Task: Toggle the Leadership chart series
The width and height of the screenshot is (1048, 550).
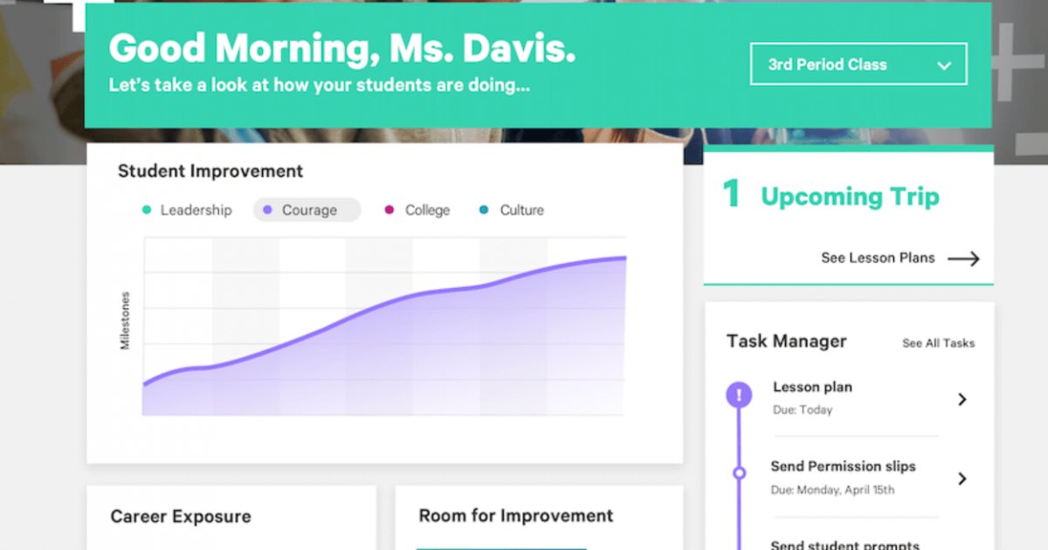Action: pyautogui.click(x=188, y=210)
